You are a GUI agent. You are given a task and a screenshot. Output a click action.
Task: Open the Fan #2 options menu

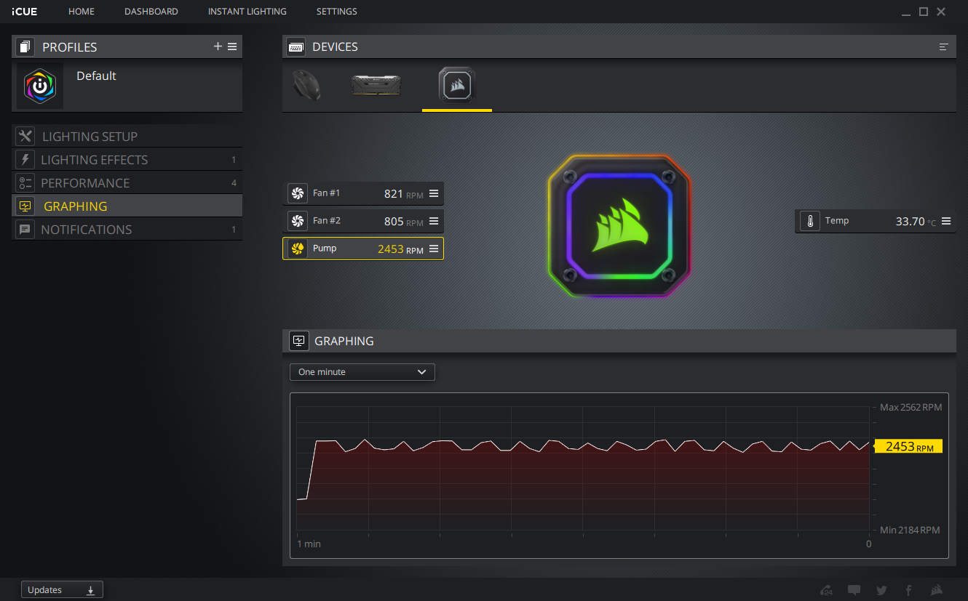tap(434, 221)
